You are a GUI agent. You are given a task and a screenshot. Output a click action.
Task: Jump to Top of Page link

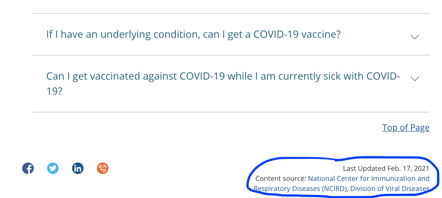click(x=406, y=127)
